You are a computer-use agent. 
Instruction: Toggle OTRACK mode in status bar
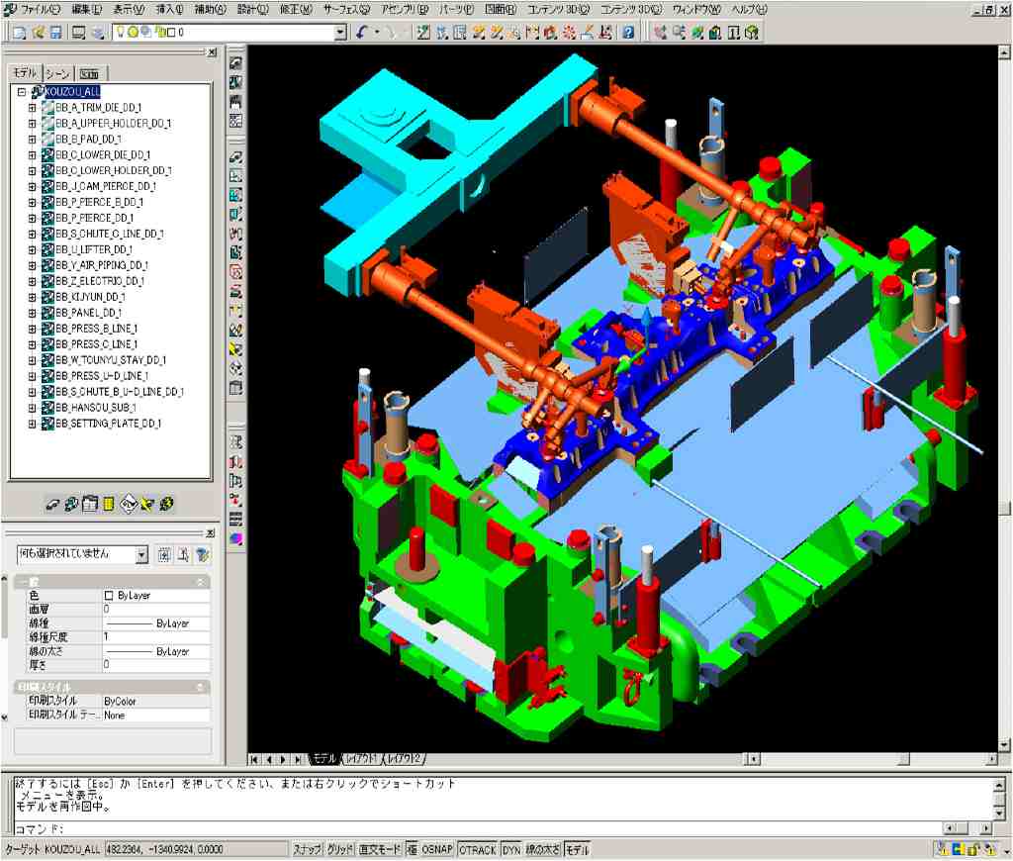(x=478, y=850)
